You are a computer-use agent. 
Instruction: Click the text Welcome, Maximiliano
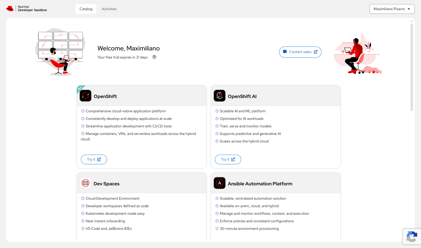pos(129,48)
